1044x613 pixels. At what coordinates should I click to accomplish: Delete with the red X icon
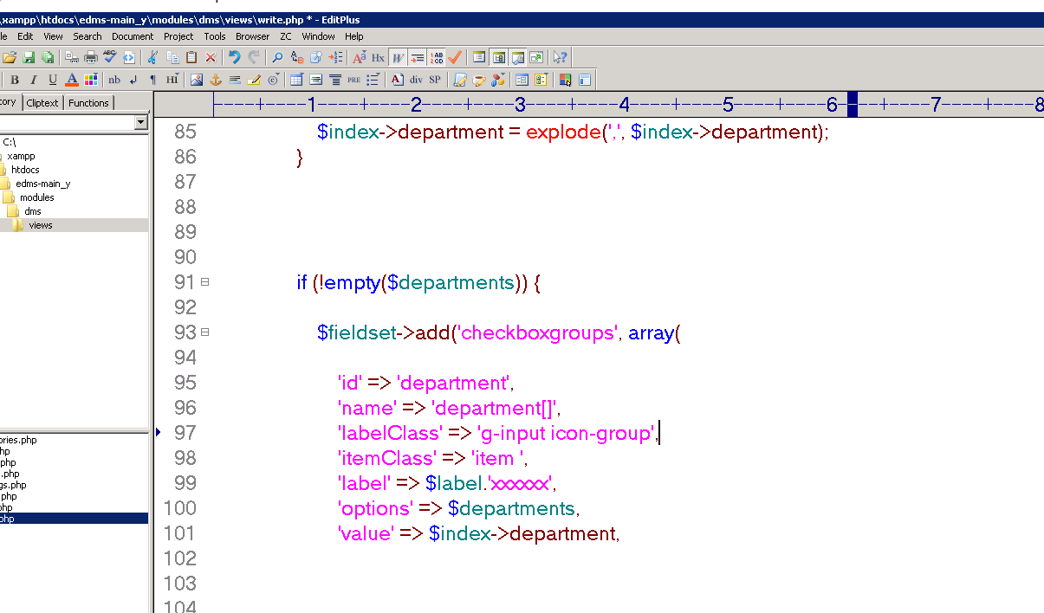211,57
